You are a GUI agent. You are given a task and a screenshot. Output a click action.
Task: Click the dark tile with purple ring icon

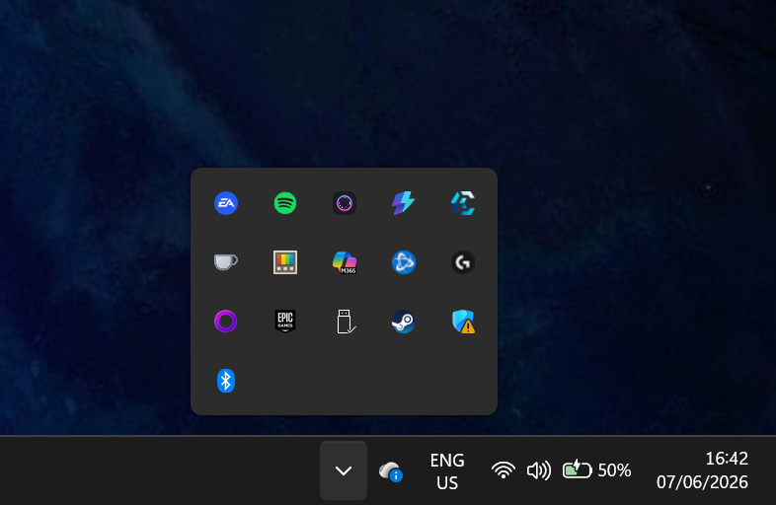coord(345,203)
